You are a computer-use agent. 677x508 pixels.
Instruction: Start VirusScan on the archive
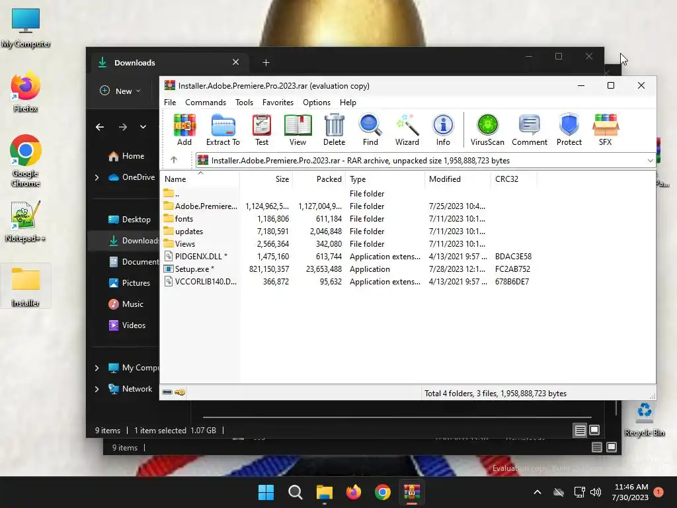point(487,130)
